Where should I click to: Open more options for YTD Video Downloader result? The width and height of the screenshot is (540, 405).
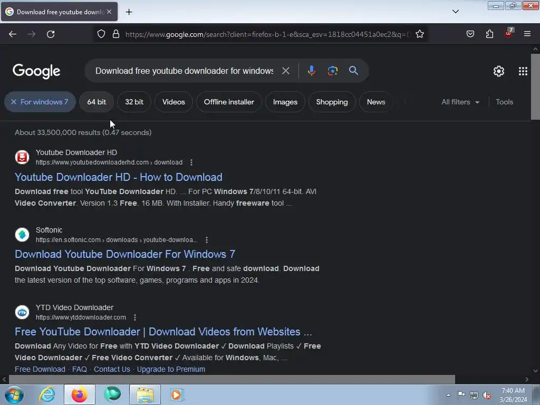135,317
